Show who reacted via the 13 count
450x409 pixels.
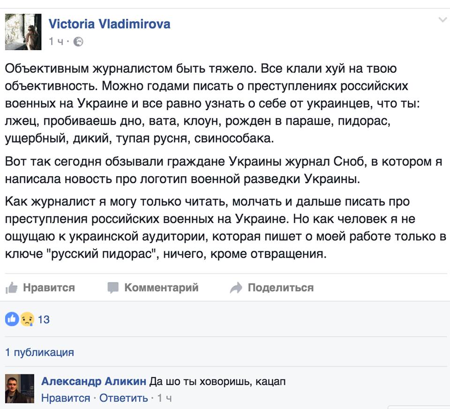[44, 320]
